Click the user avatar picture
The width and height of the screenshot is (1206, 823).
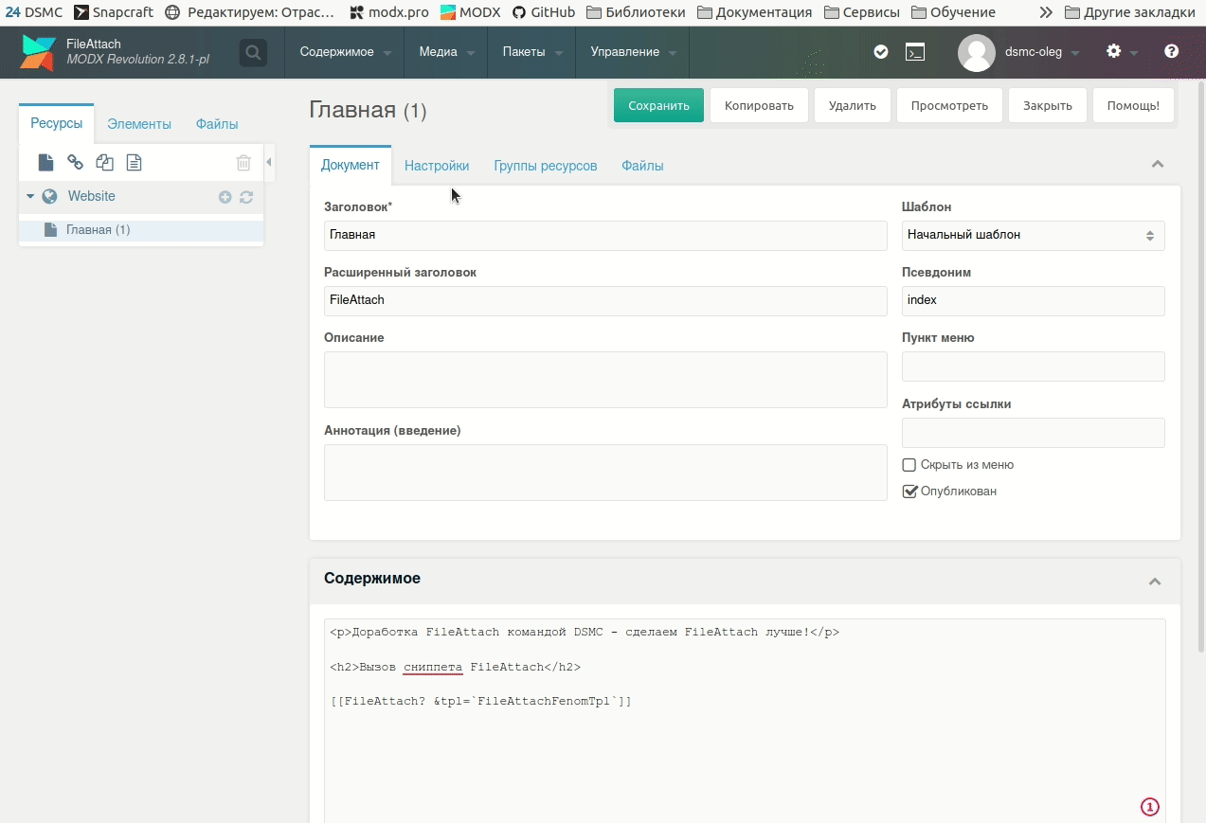977,53
